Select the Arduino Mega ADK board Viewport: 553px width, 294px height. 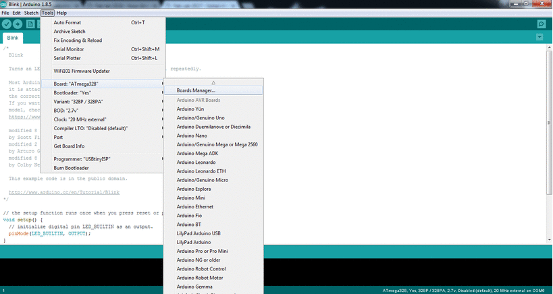click(x=213, y=153)
